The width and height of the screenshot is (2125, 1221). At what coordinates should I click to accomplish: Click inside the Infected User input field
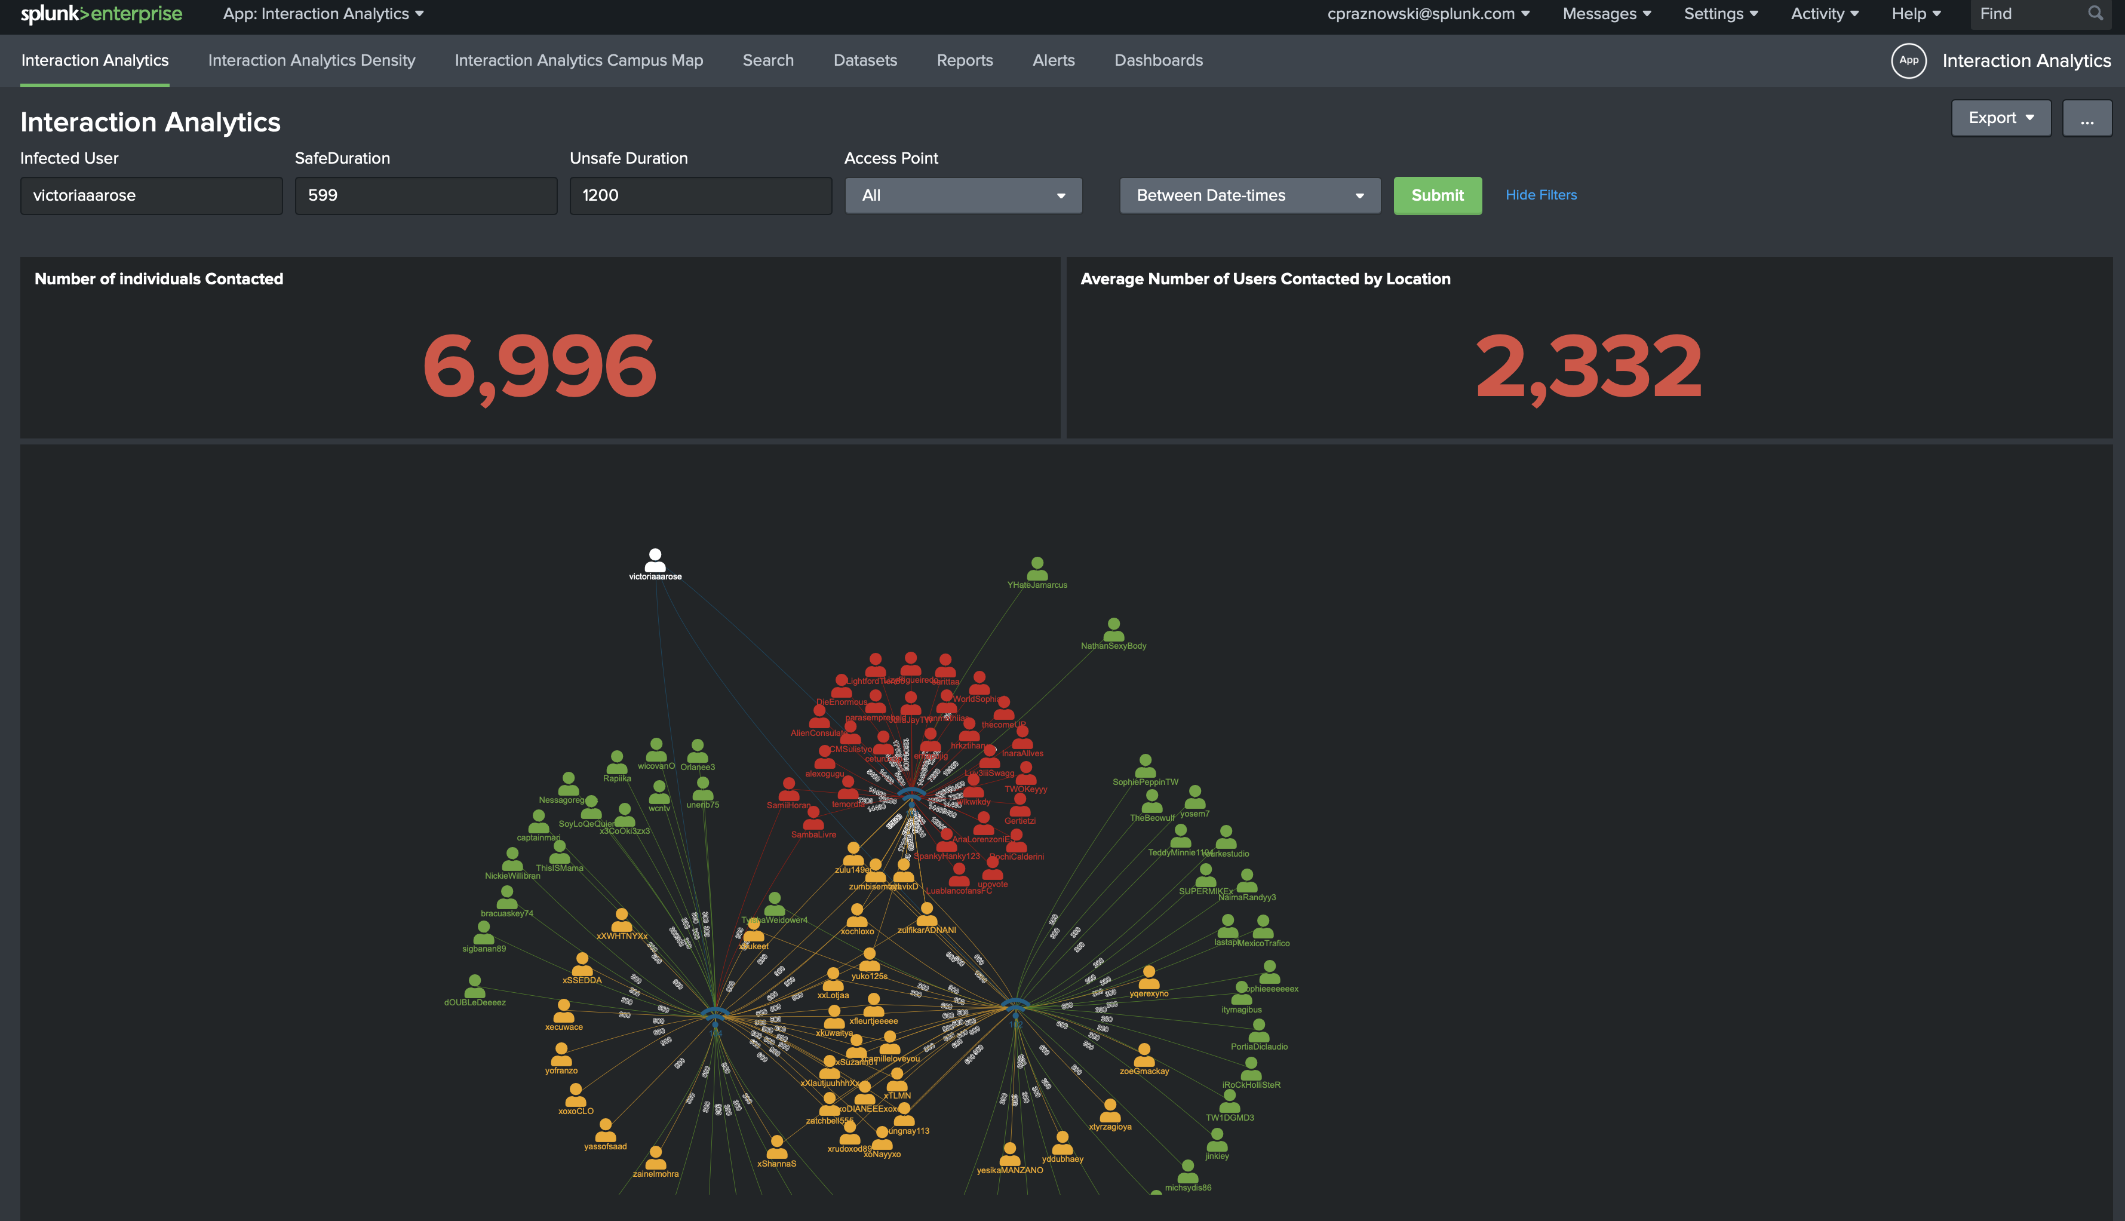click(151, 195)
